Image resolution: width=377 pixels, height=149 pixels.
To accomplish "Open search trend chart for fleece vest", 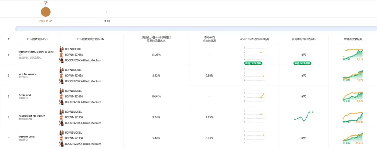I will coord(353,97).
